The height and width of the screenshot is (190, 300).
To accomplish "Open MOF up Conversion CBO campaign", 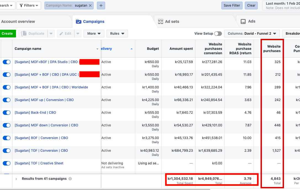I will [44, 100].
